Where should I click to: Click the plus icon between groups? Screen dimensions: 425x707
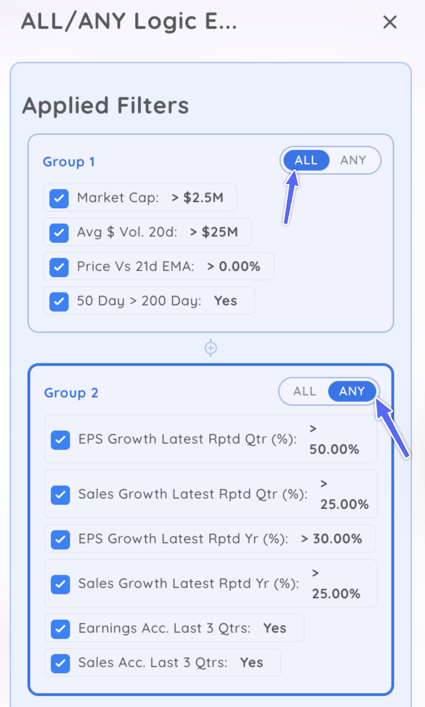click(x=210, y=348)
